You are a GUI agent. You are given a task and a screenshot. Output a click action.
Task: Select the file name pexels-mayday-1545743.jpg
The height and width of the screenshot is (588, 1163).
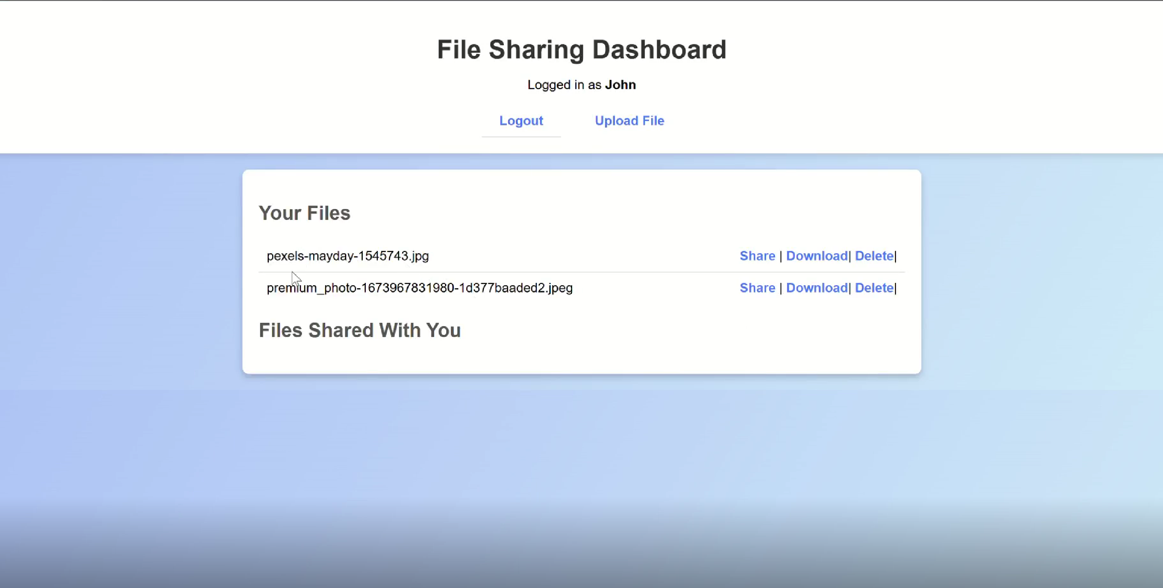coord(348,256)
